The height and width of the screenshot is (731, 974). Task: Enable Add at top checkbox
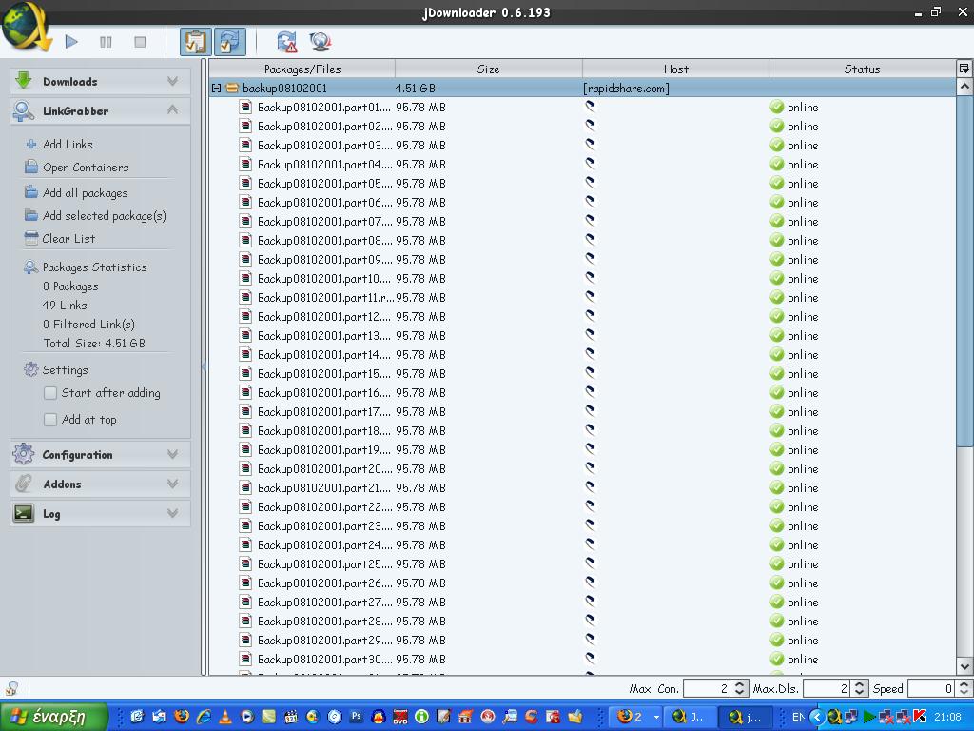click(51, 420)
